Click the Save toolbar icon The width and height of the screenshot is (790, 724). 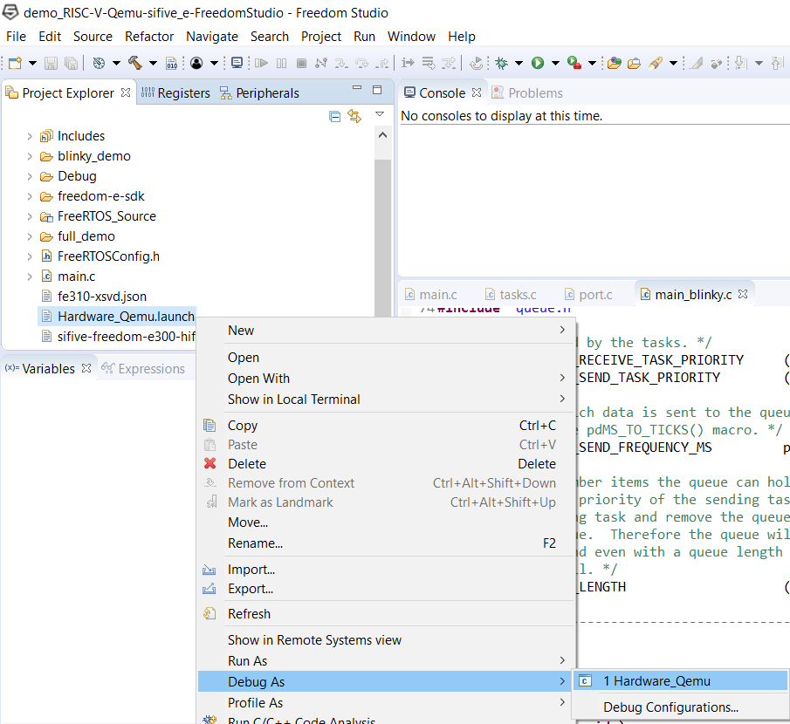[x=51, y=63]
